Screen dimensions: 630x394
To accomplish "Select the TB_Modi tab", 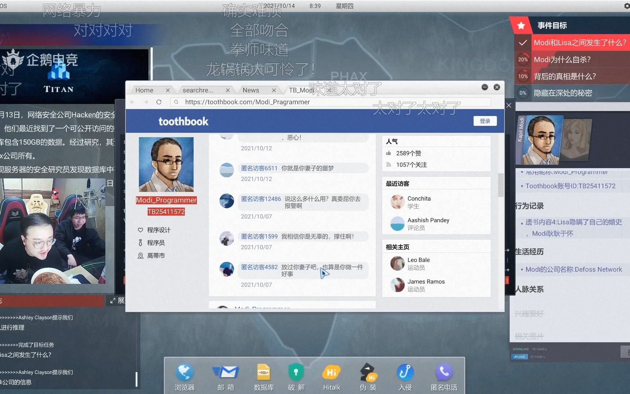I will [302, 90].
